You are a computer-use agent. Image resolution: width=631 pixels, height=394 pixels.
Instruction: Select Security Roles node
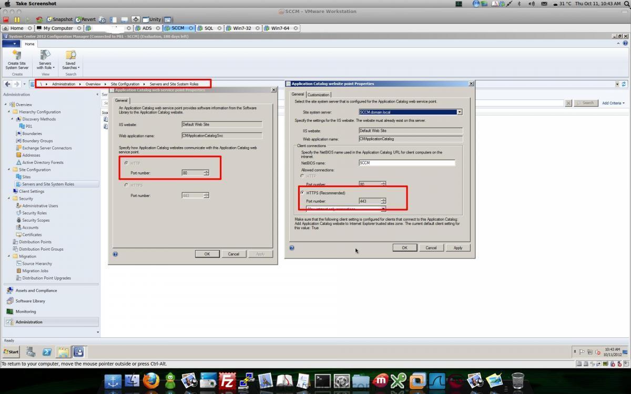click(x=34, y=213)
